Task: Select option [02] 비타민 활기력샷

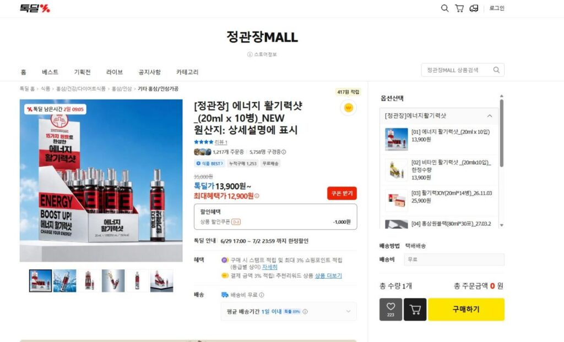Action: [x=439, y=169]
